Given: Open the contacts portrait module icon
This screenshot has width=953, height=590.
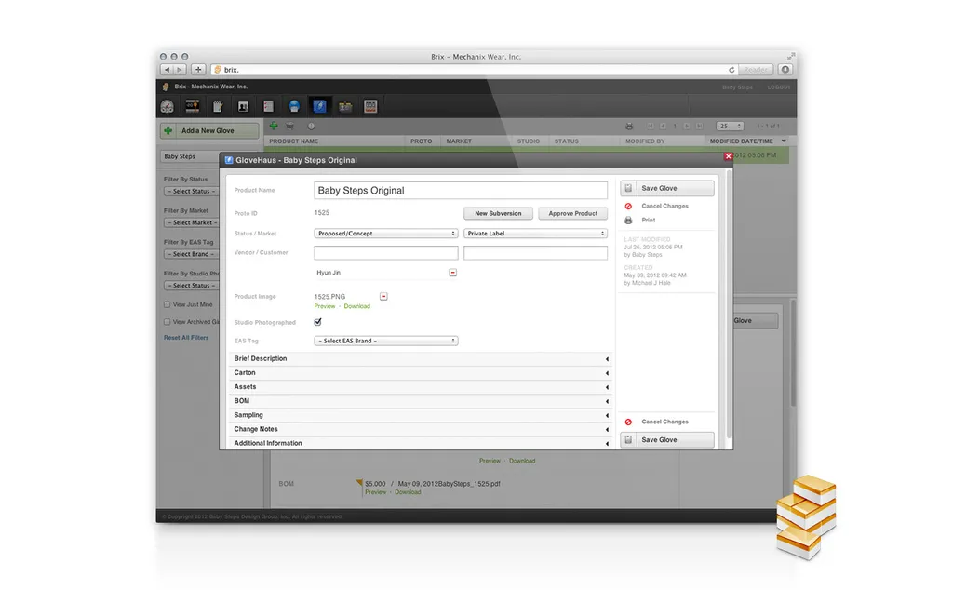Looking at the screenshot, I should click(x=243, y=107).
